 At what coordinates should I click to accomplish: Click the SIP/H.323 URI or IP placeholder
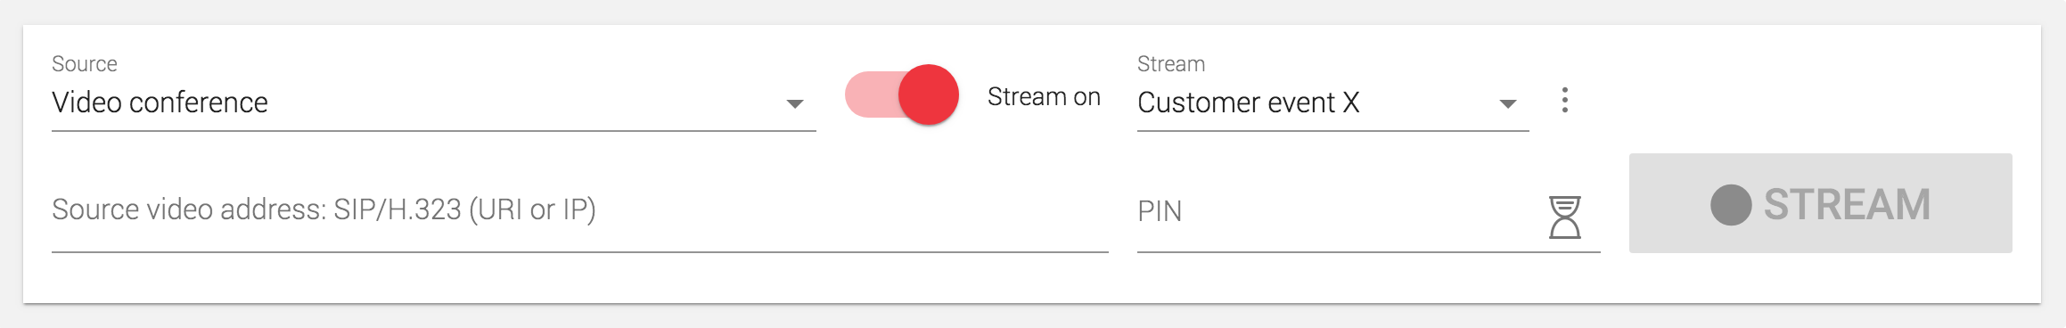465,209
